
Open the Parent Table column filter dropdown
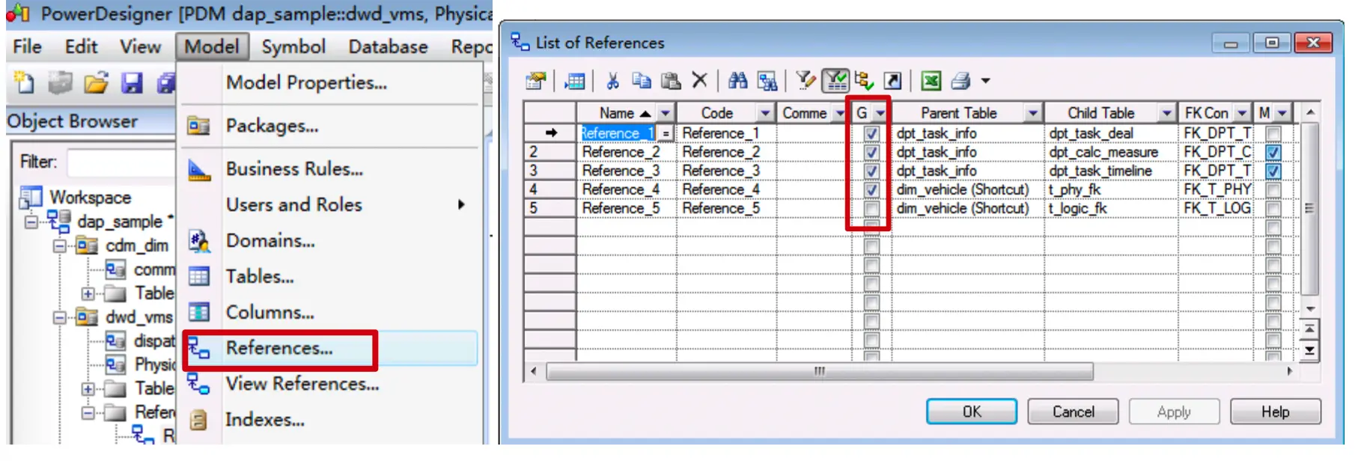click(x=1033, y=113)
